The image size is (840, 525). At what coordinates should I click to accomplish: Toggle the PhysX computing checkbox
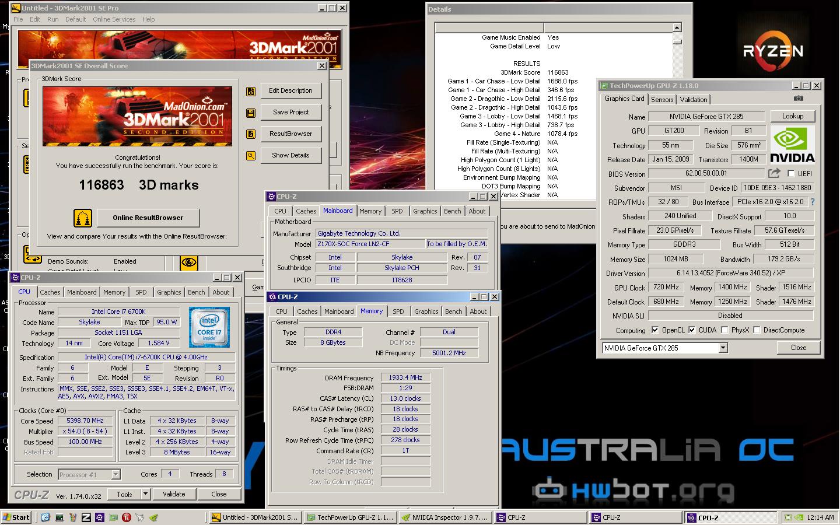(724, 330)
